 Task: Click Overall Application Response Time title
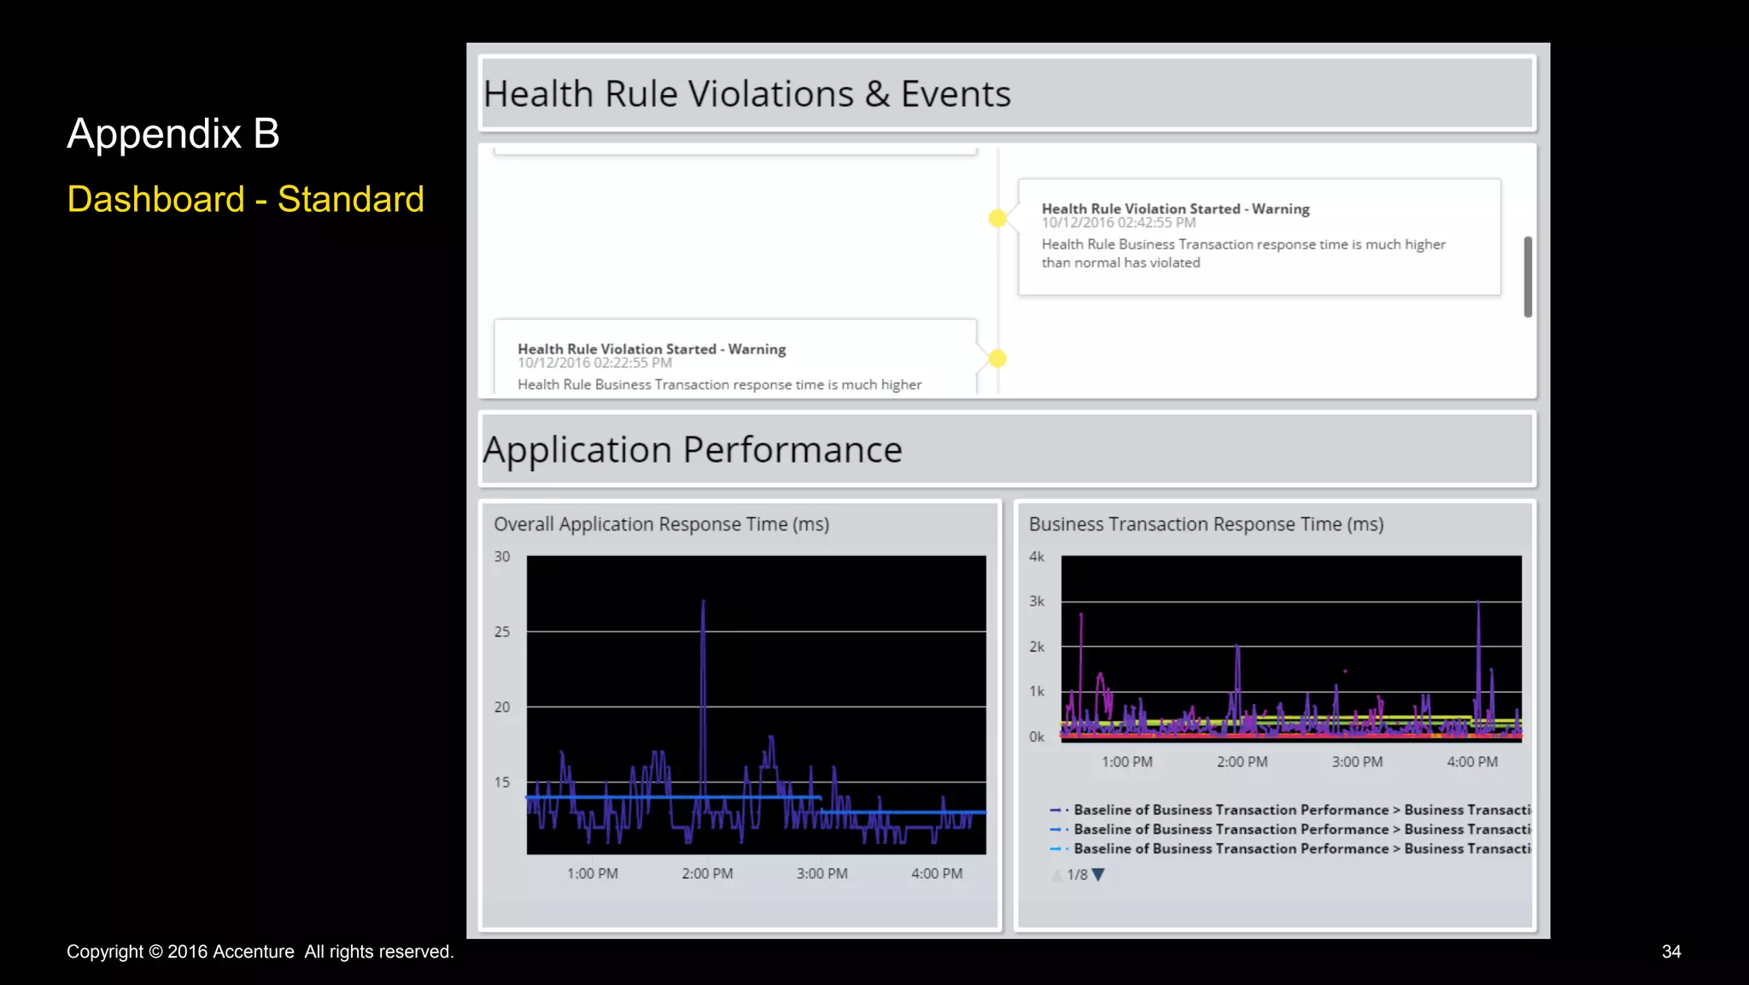661,525
